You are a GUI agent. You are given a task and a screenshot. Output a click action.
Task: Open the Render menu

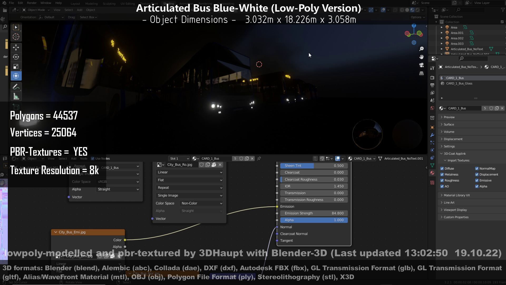pos(32,3)
